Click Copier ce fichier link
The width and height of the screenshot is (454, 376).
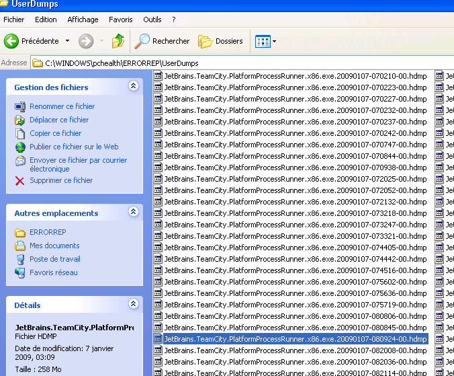[x=55, y=133]
